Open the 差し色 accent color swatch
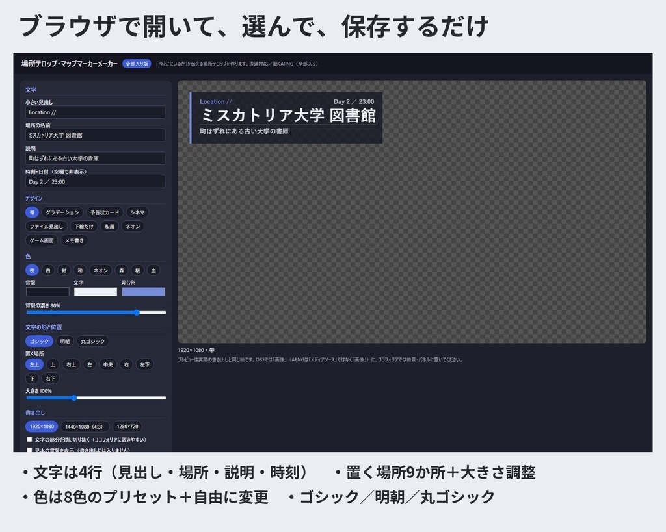 [x=144, y=292]
